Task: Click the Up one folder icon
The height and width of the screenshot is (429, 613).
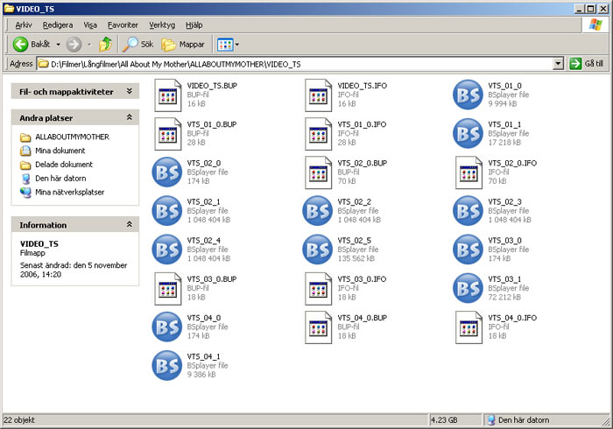Action: [x=105, y=44]
